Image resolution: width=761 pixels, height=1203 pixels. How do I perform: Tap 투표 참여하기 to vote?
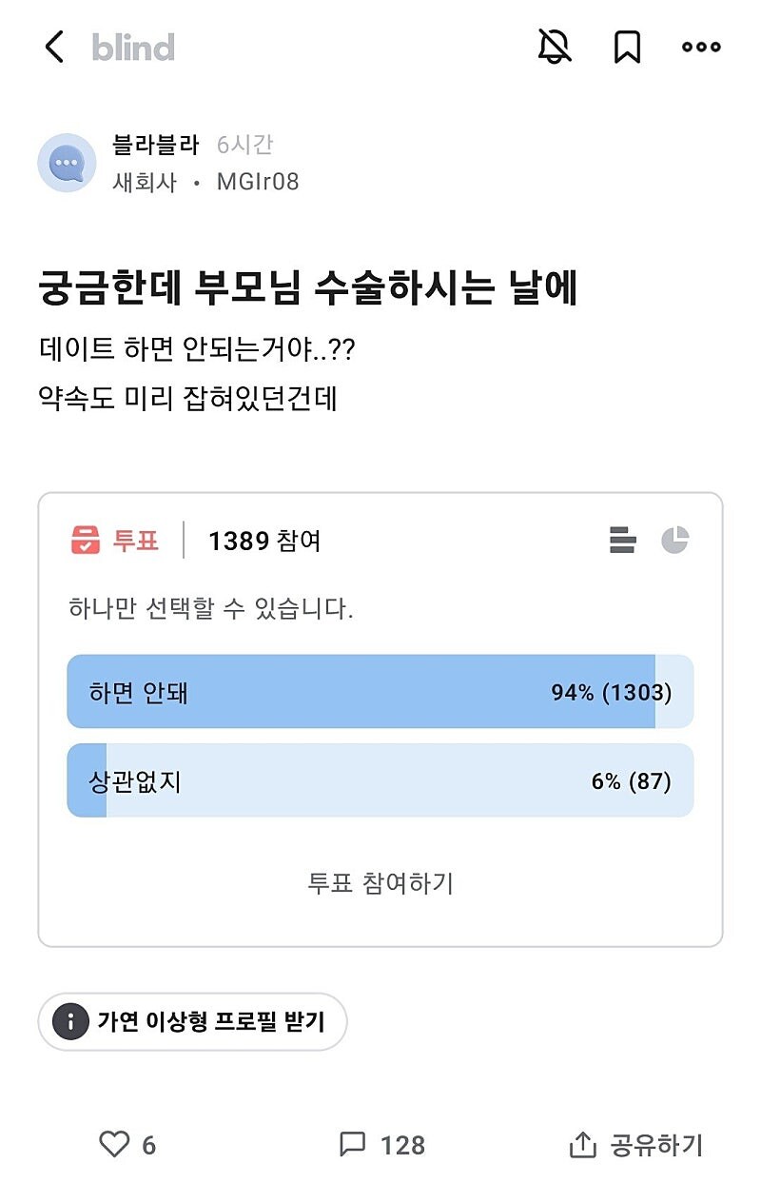pyautogui.click(x=380, y=883)
